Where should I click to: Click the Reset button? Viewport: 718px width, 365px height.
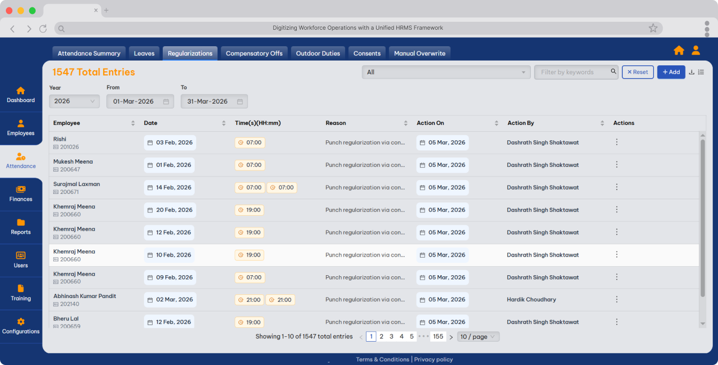(637, 72)
